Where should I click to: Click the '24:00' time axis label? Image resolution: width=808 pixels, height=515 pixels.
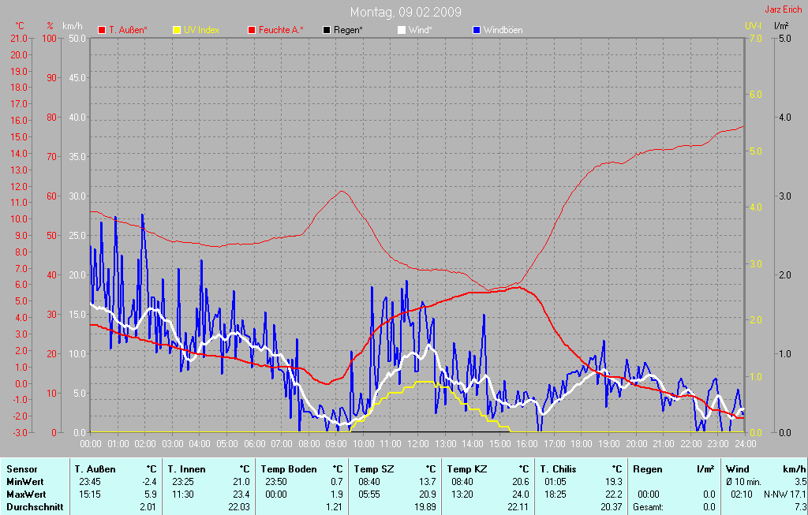(x=745, y=444)
